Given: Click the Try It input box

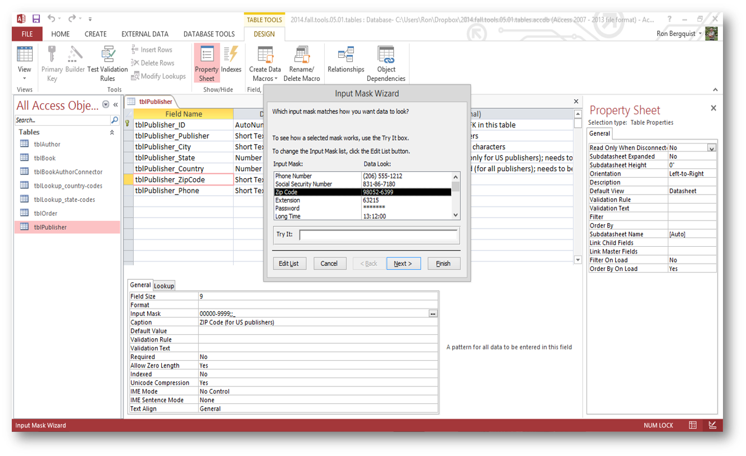Looking at the screenshot, I should 378,235.
